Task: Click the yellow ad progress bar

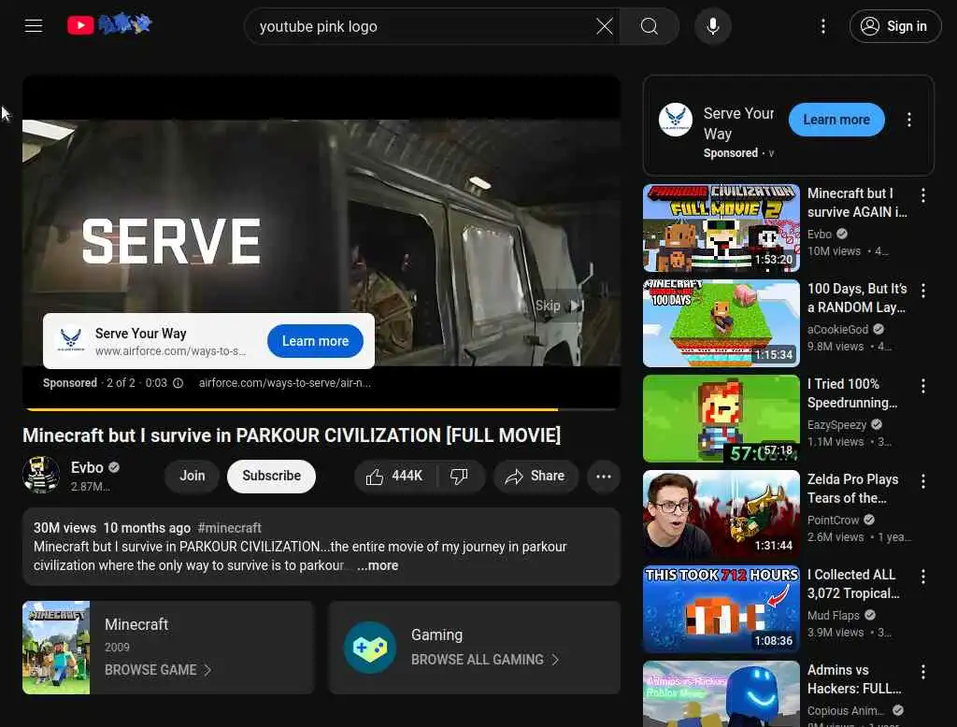Action: 321,409
